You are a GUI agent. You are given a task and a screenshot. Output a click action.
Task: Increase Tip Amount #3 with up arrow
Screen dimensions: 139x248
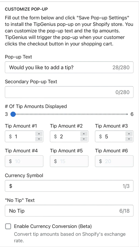[x=129, y=134]
